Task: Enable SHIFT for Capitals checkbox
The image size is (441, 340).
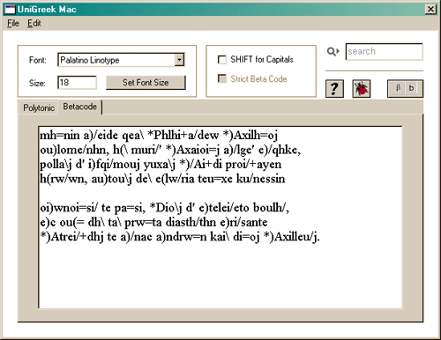Action: tap(222, 60)
